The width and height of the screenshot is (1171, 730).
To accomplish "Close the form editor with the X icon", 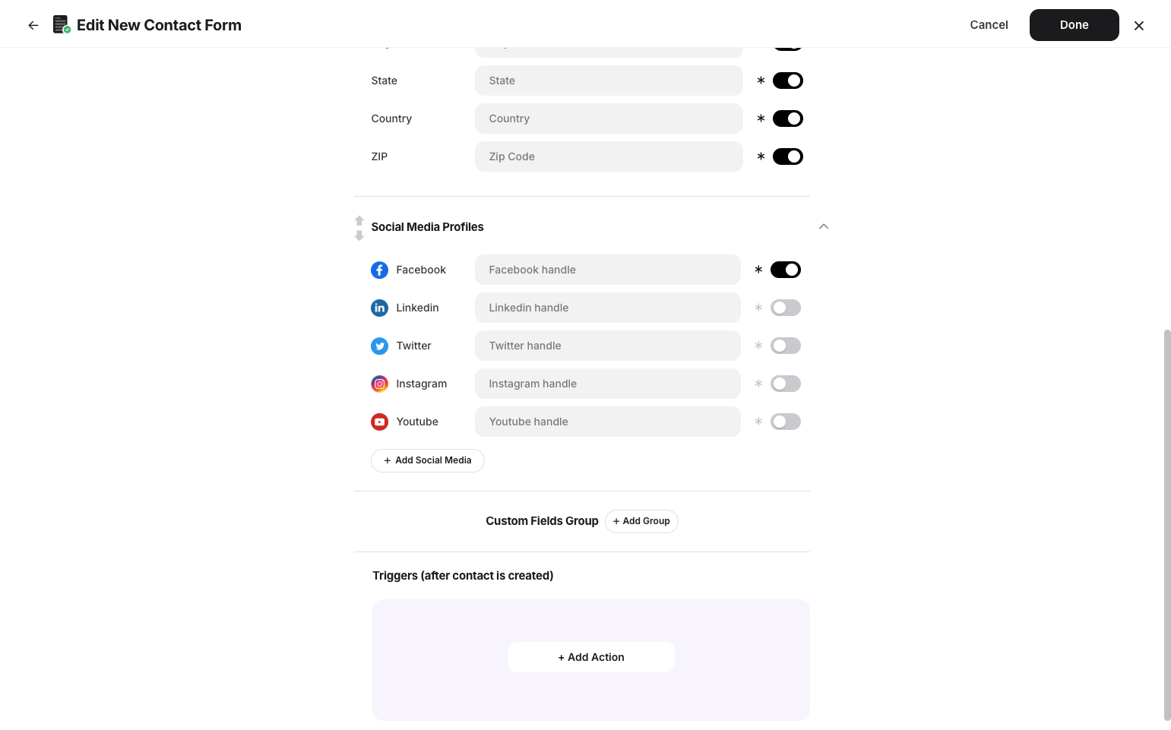I will point(1139,26).
